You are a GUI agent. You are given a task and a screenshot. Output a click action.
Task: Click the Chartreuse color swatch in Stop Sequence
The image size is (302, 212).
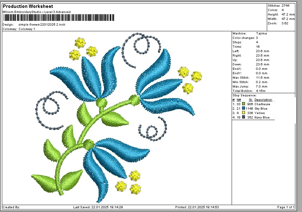click(x=243, y=104)
